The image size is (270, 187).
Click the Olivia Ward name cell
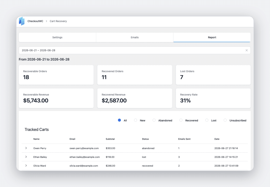point(40,166)
